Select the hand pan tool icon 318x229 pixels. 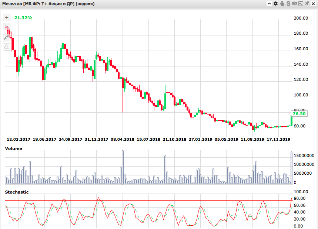[282, 3]
